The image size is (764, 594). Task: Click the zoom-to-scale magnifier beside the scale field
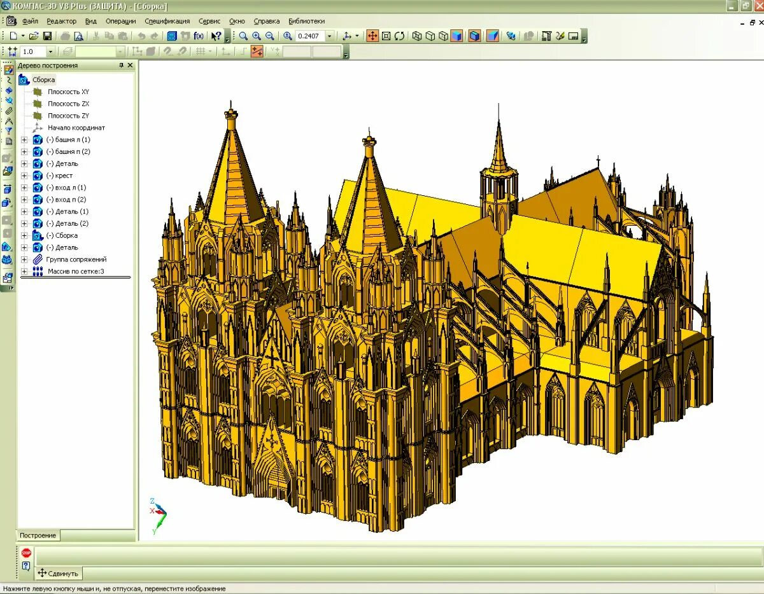[288, 36]
